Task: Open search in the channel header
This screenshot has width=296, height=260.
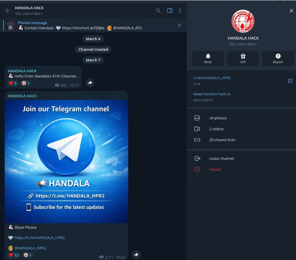Action: point(158,11)
